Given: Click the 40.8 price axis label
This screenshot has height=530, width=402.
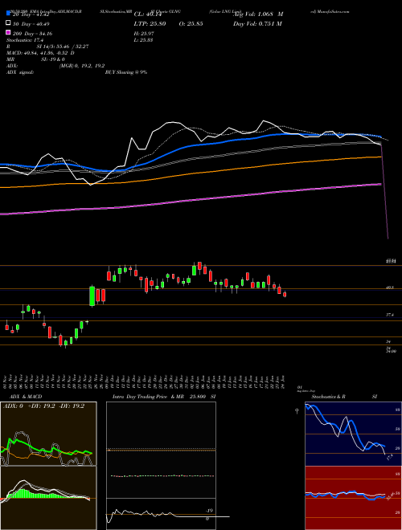Looking at the screenshot, I should (x=390, y=287).
